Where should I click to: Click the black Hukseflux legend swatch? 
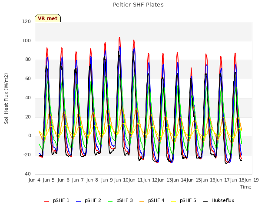[x=205, y=201]
